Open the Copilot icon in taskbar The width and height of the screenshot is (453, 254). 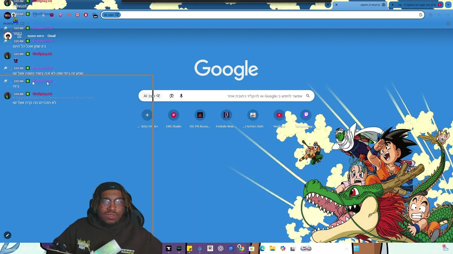(x=283, y=248)
